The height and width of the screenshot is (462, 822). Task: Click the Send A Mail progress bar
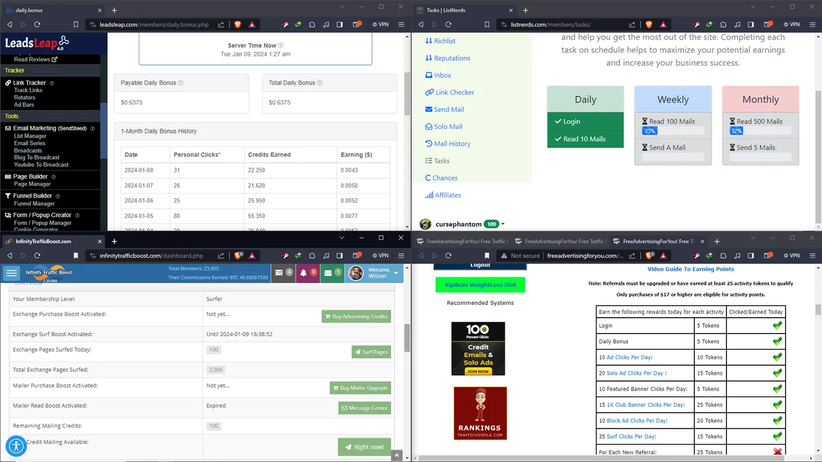tap(673, 157)
